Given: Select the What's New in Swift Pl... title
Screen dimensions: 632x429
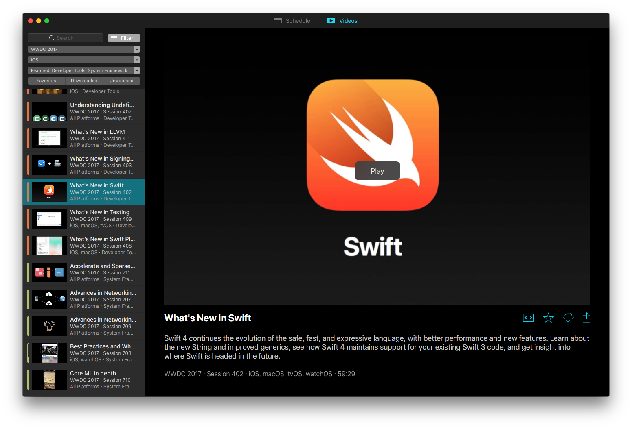Looking at the screenshot, I should click(x=102, y=239).
